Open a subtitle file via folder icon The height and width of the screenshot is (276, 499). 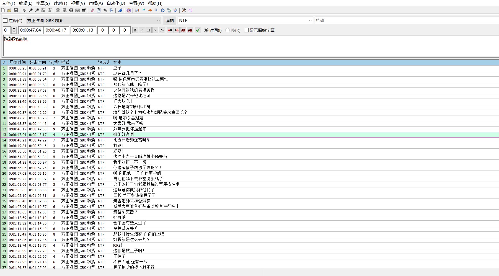coord(9,10)
